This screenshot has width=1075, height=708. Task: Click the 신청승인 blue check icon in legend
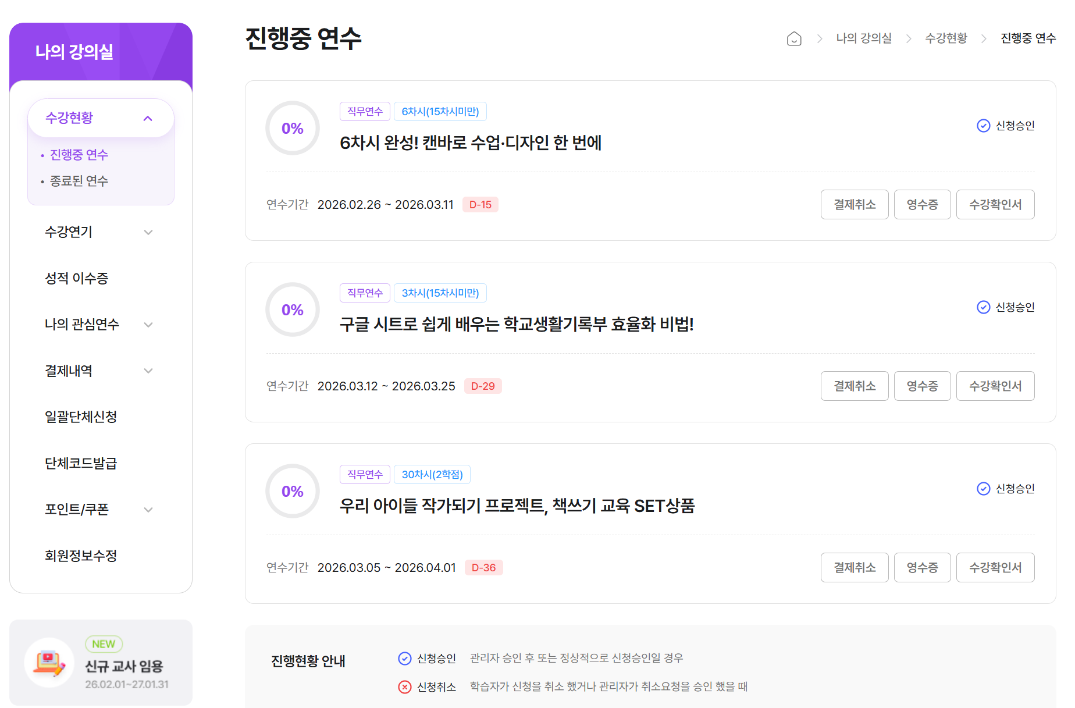click(404, 659)
